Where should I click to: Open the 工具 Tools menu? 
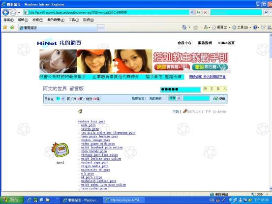coord(74,20)
